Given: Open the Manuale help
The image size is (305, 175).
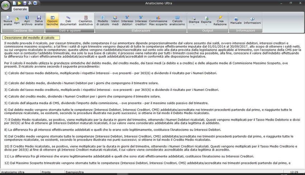Looking at the screenshot, I should pyautogui.click(x=236, y=21).
